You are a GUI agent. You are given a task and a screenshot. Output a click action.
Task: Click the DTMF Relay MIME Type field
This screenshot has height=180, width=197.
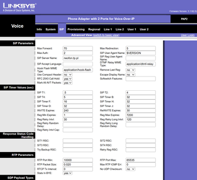pos(141,64)
